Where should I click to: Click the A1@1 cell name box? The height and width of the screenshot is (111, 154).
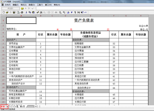coord(11,8)
